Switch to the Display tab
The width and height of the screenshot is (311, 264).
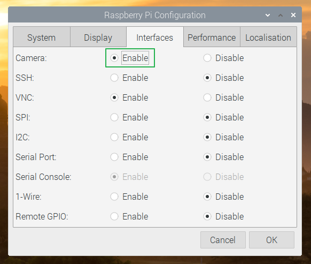tap(98, 37)
